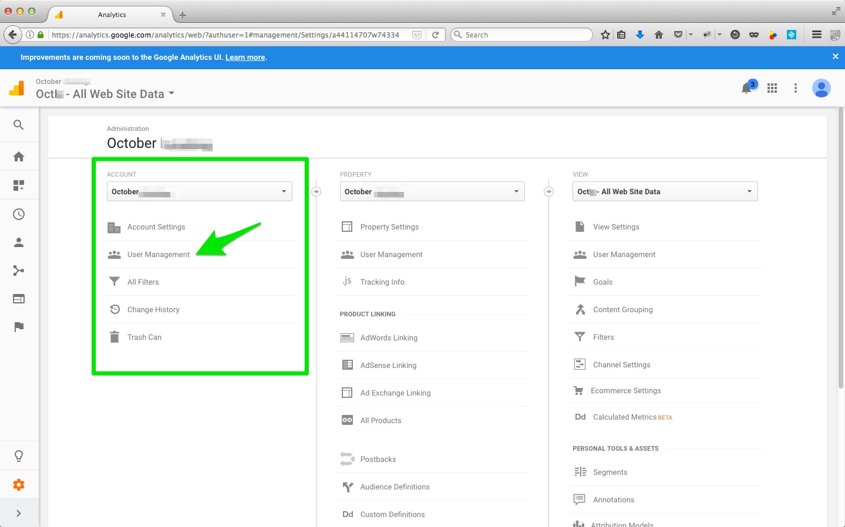The image size is (845, 527).
Task: Open search in the left sidebar
Action: [x=19, y=125]
